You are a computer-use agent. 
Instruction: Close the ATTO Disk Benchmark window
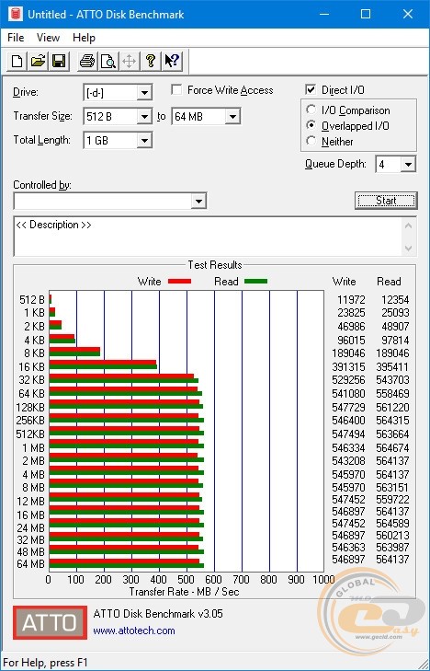pyautogui.click(x=408, y=14)
